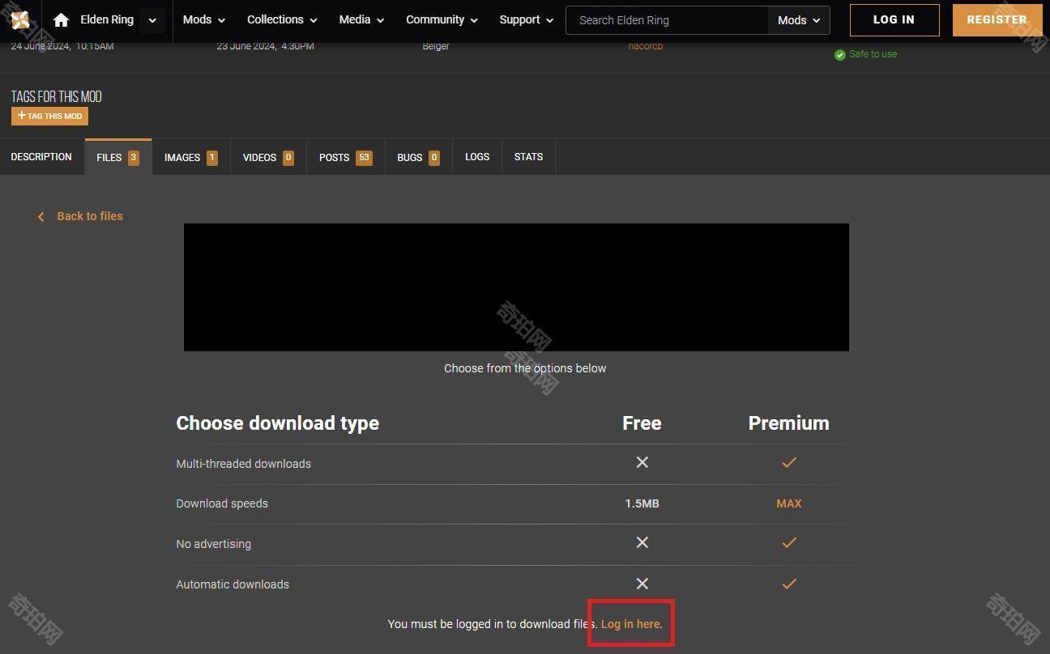1050x654 pixels.
Task: Click the Nexus Mods logo icon
Action: [x=20, y=20]
